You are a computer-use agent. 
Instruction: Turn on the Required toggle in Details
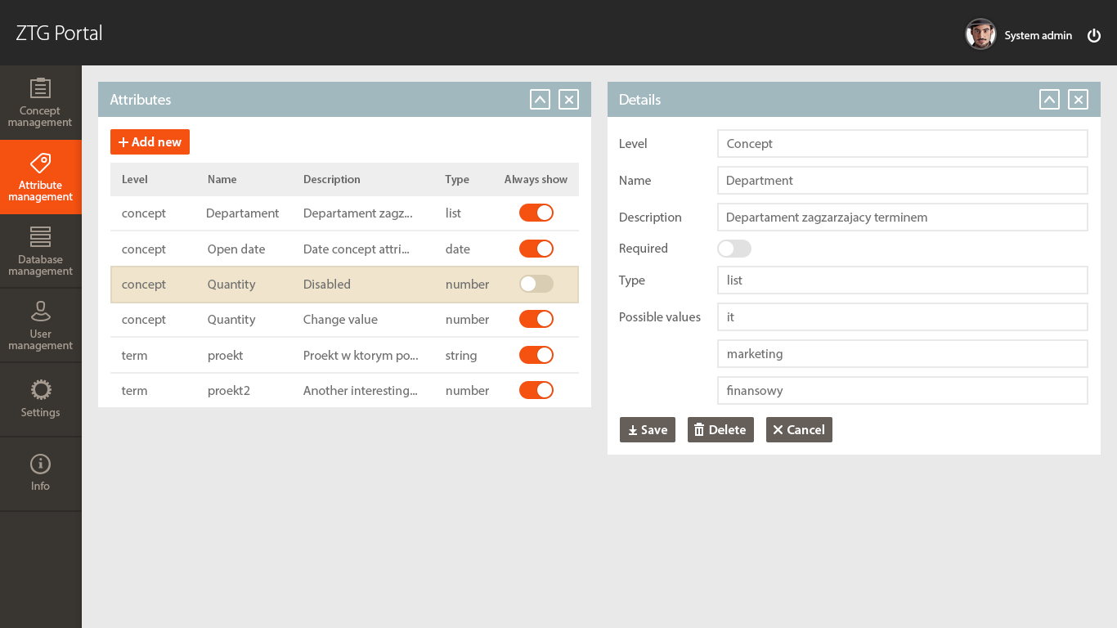coord(733,248)
